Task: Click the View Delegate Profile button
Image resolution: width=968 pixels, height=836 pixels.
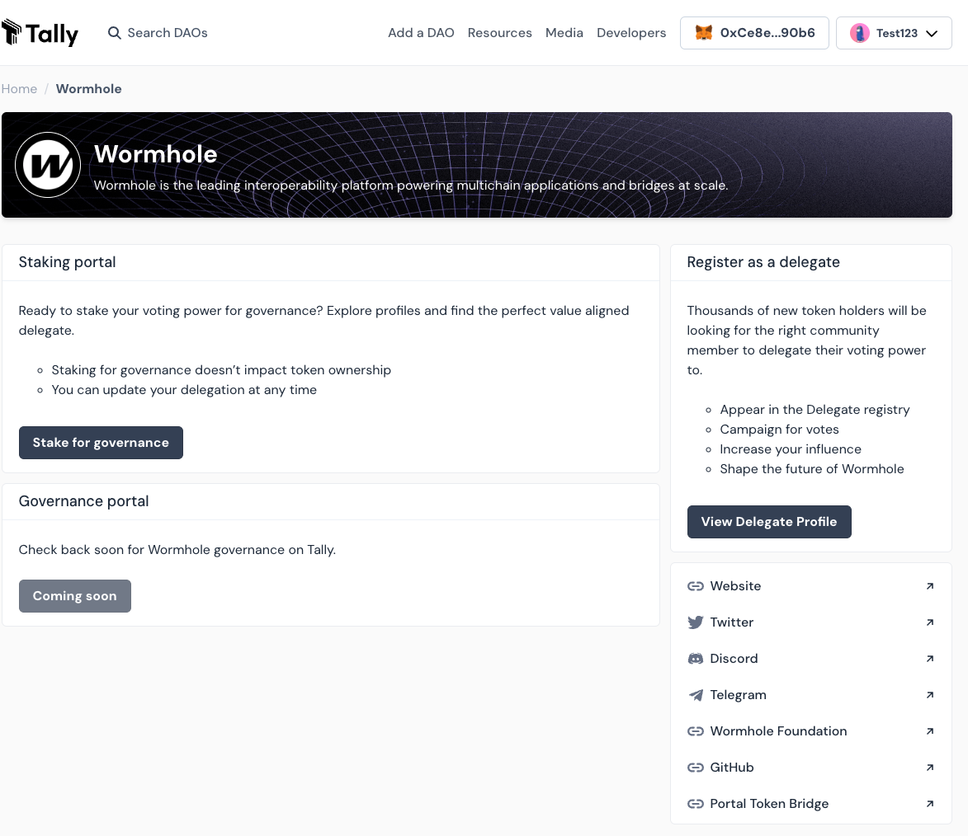Action: point(769,522)
